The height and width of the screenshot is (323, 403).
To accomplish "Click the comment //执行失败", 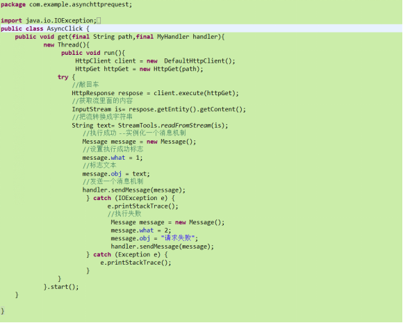I will (124, 213).
